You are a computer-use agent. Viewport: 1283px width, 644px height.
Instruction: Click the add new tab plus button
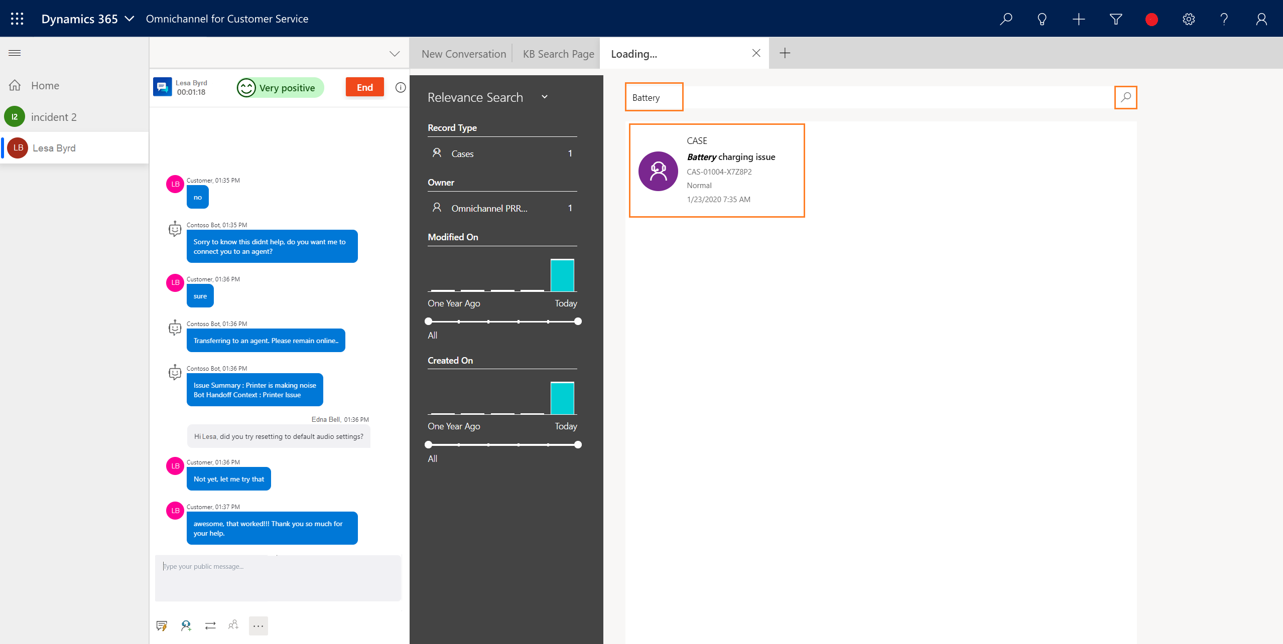[x=785, y=53]
